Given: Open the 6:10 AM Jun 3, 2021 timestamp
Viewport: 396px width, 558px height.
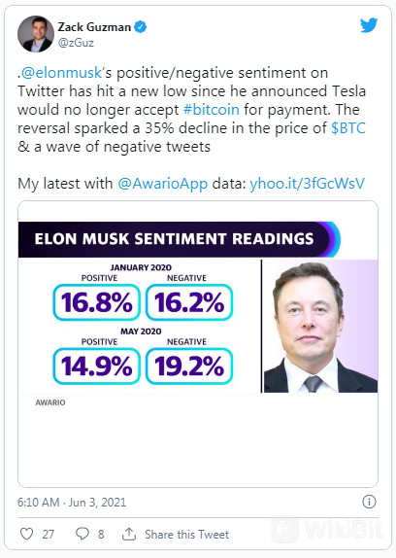Looking at the screenshot, I should [x=72, y=503].
